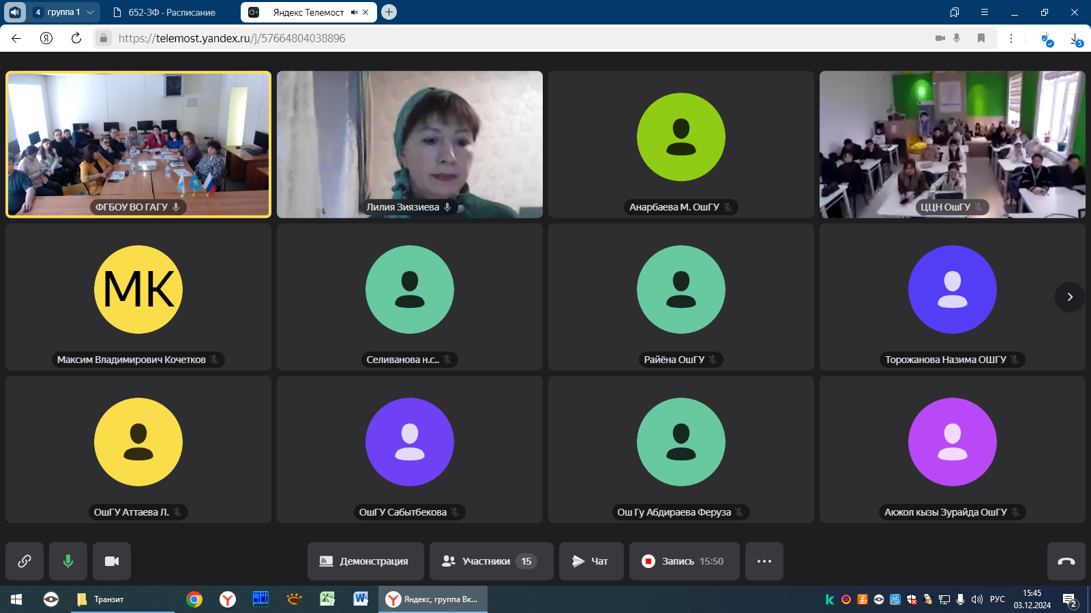1091x613 pixels.
Task: Toggle the camera button in call controls
Action: click(x=112, y=561)
